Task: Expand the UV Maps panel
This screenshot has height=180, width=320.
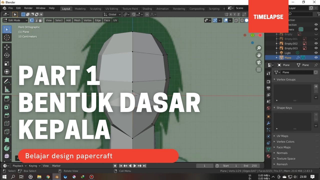Action: coord(274,136)
